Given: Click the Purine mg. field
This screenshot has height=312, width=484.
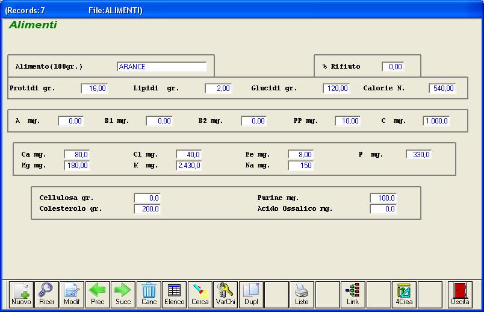Looking at the screenshot, I should (383, 198).
